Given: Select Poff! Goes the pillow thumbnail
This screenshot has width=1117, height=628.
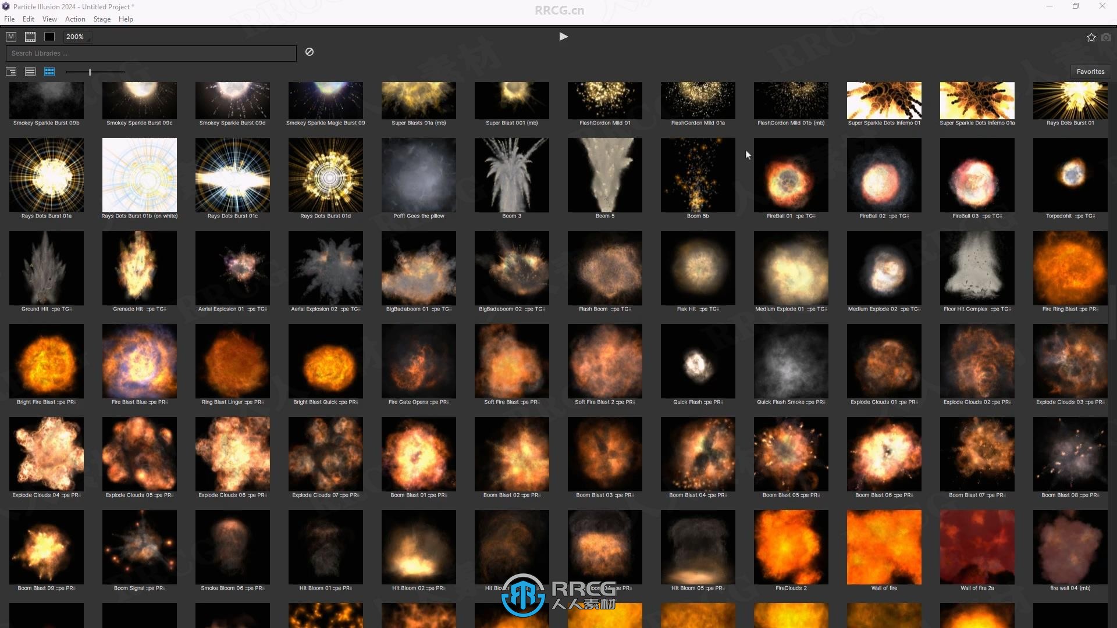Looking at the screenshot, I should point(419,175).
